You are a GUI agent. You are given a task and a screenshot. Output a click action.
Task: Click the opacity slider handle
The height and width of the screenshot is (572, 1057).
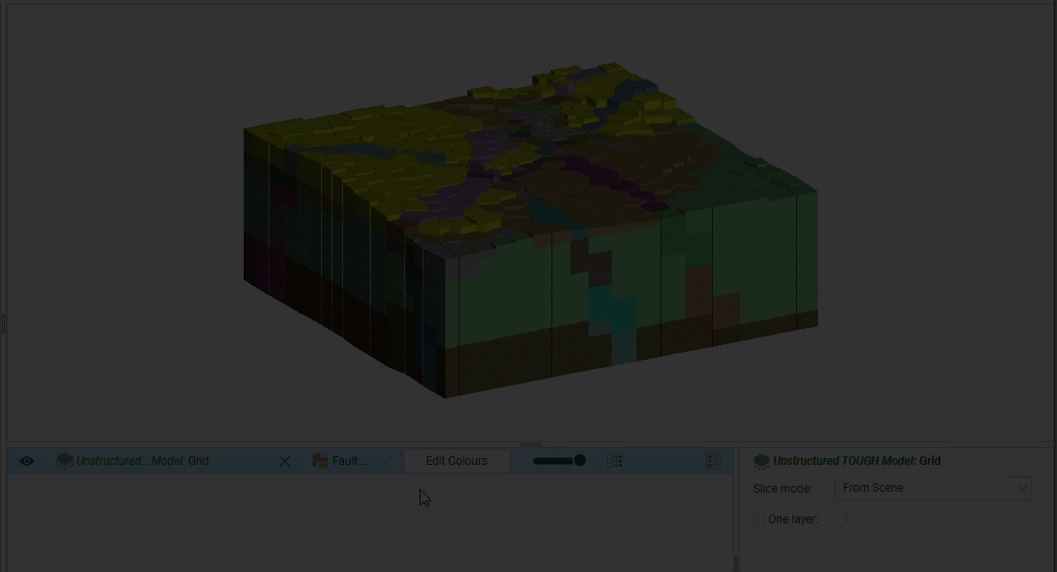click(579, 461)
